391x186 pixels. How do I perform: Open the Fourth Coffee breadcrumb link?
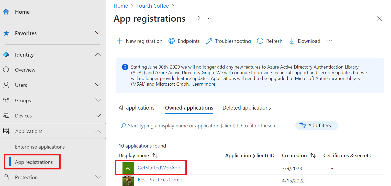pos(153,6)
